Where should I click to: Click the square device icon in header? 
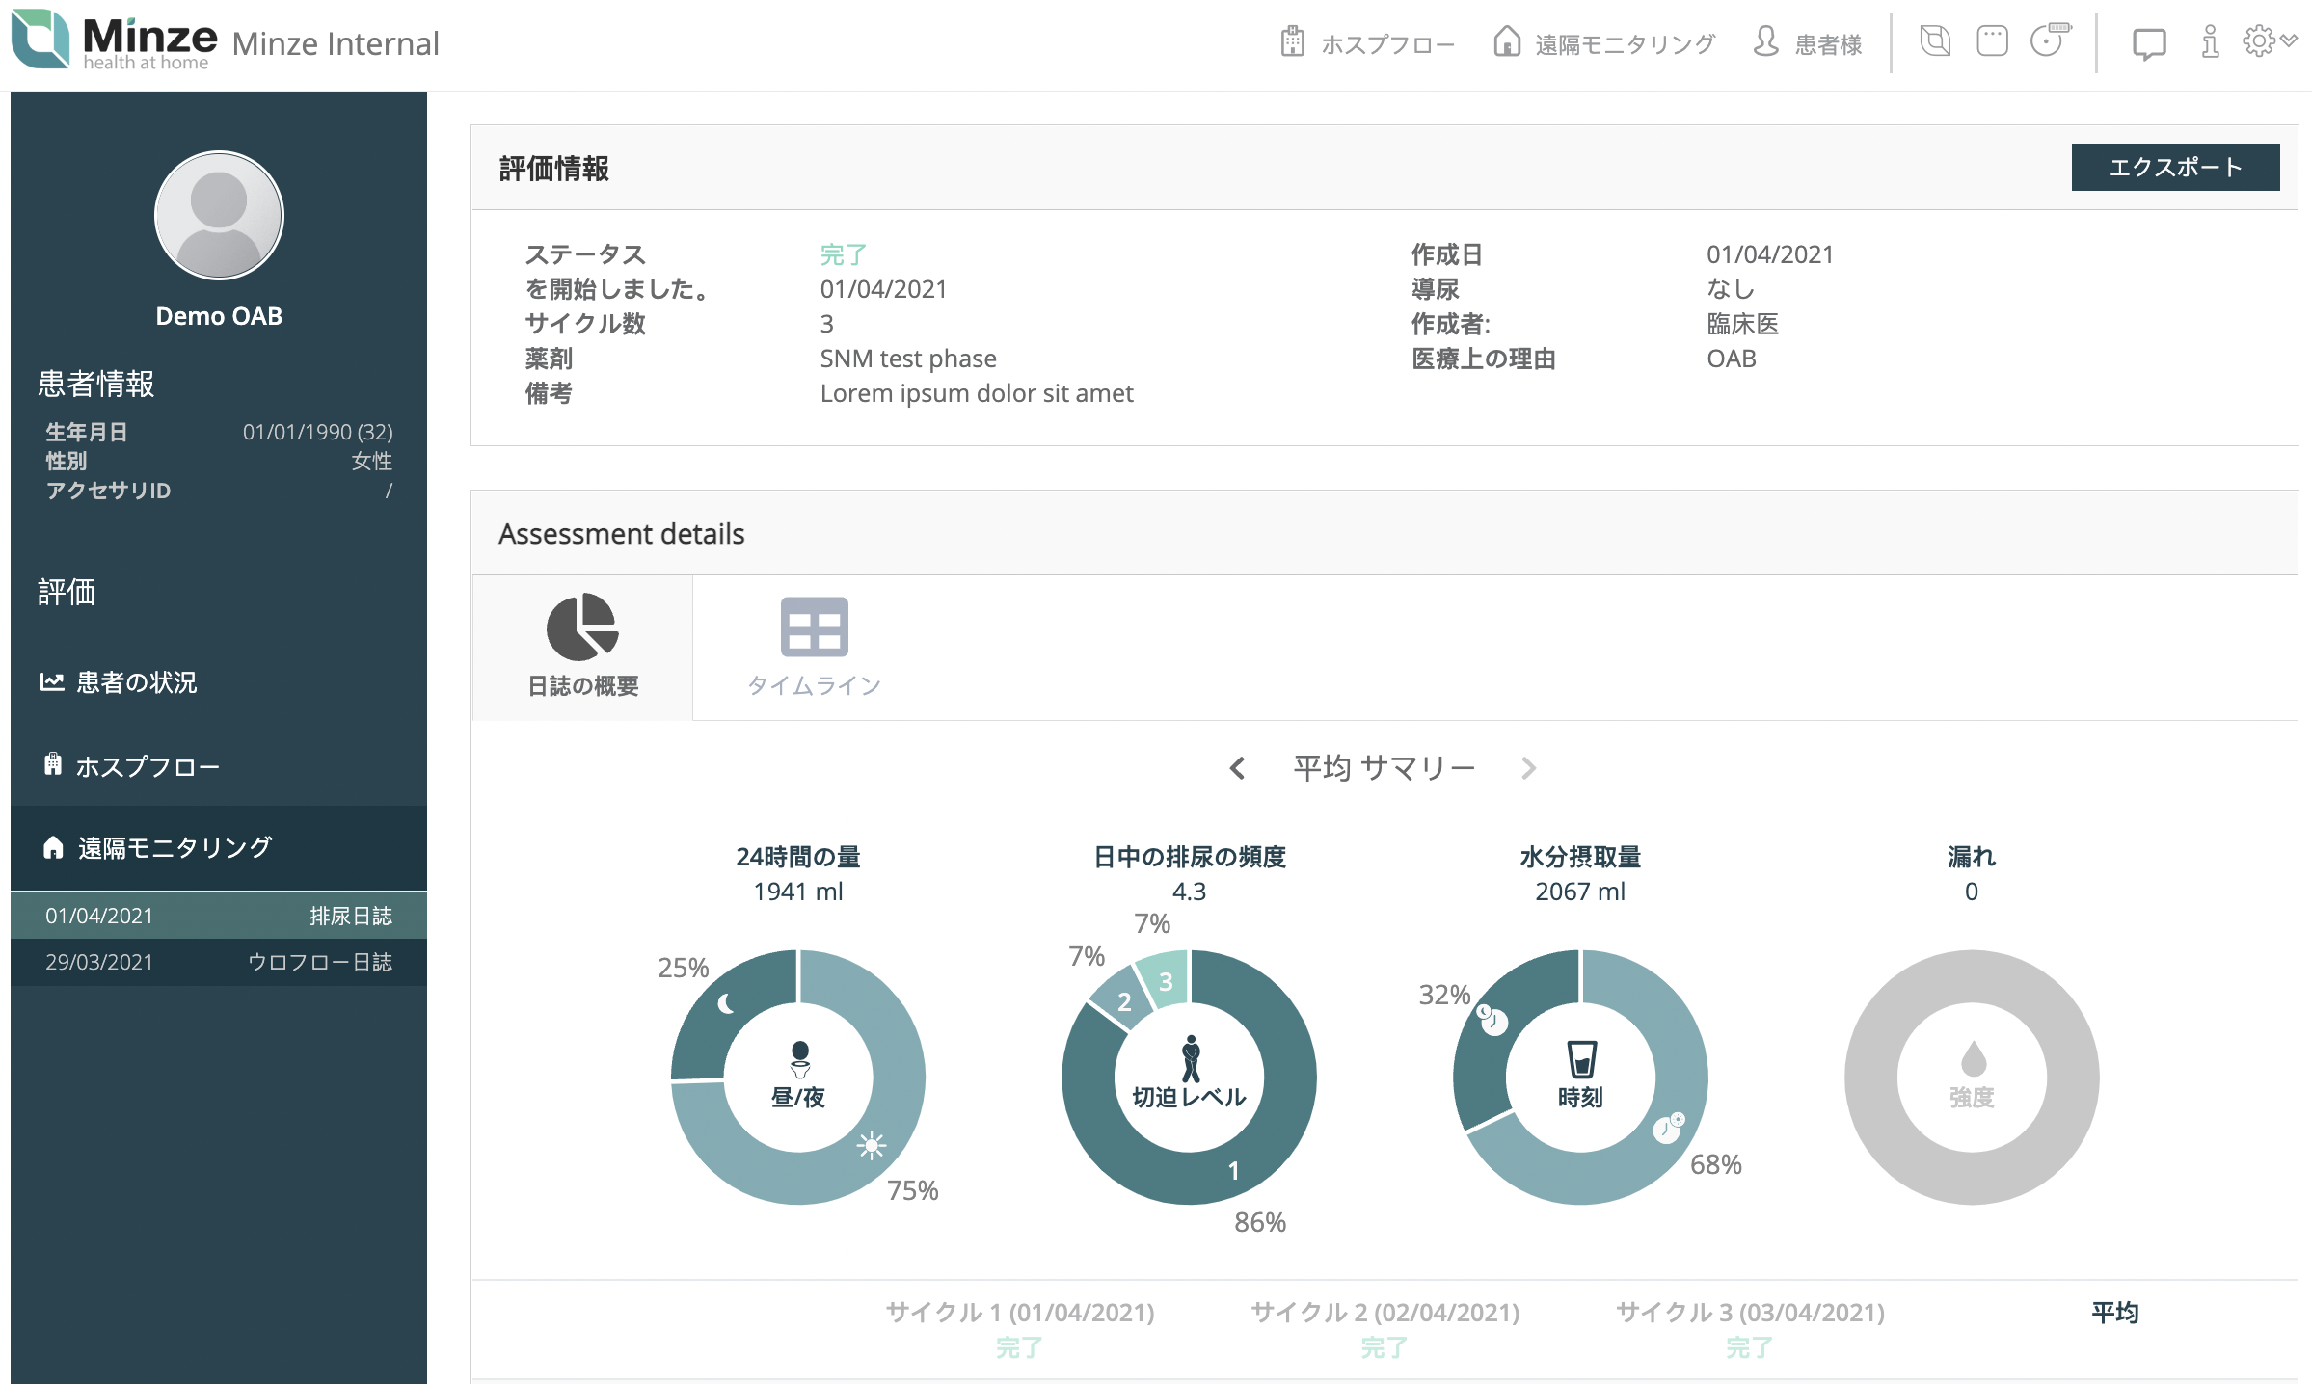pos(1992,41)
